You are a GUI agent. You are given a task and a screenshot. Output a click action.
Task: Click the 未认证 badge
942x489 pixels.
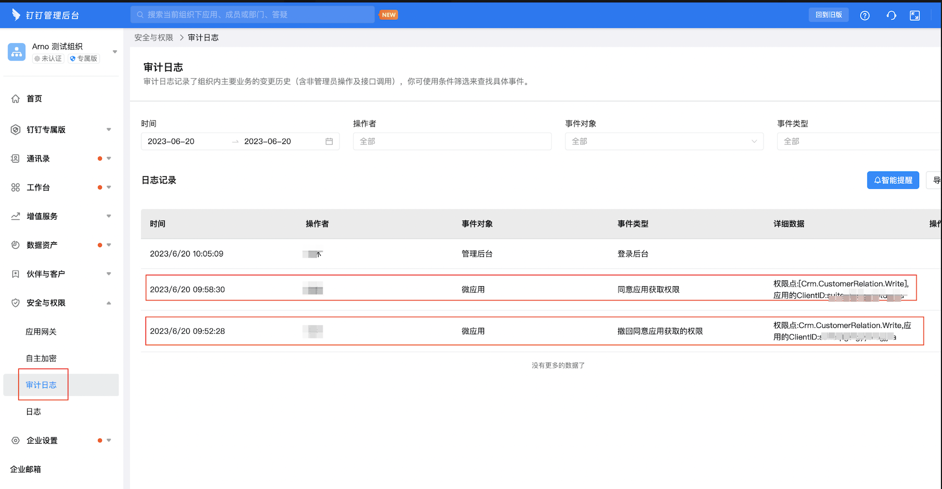click(x=48, y=58)
